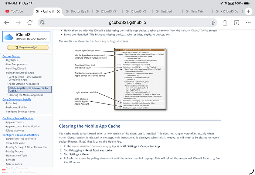Image resolution: width=255 pixels, height=175 pixels.
Task: Tap the battery indicator in status bar
Action: click(x=247, y=3)
